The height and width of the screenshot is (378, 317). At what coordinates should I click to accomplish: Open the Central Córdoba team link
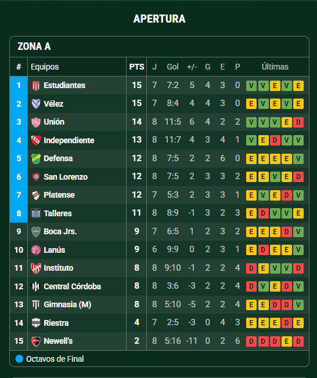72,286
